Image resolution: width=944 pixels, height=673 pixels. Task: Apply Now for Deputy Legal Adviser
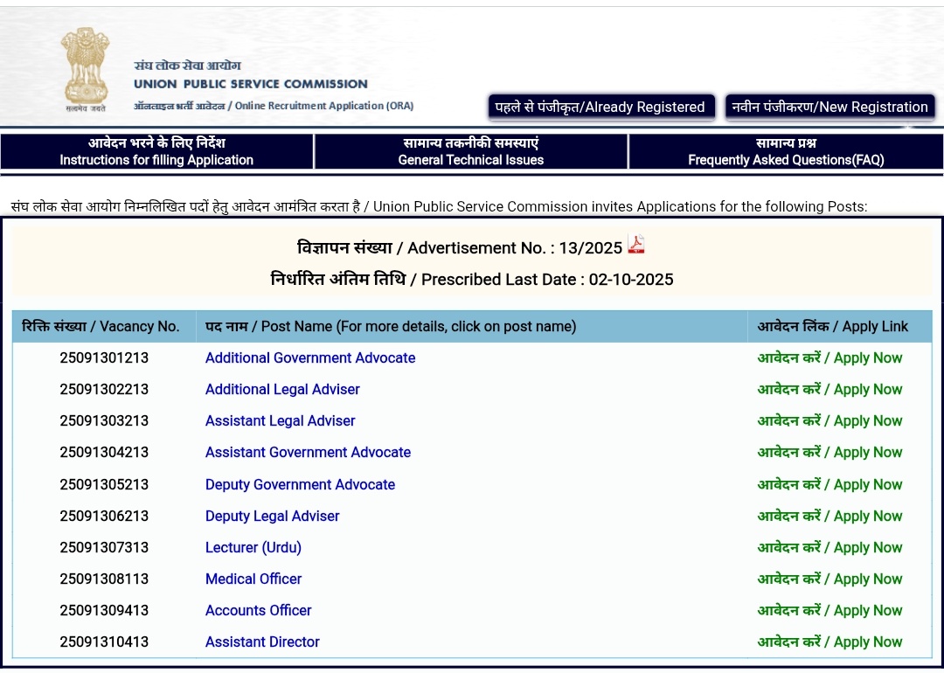pos(829,516)
